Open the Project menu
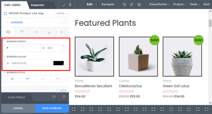 point(179,4)
